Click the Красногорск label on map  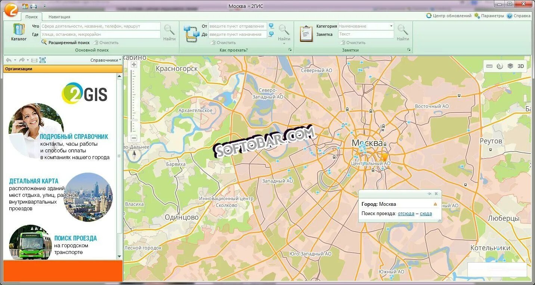[177, 69]
